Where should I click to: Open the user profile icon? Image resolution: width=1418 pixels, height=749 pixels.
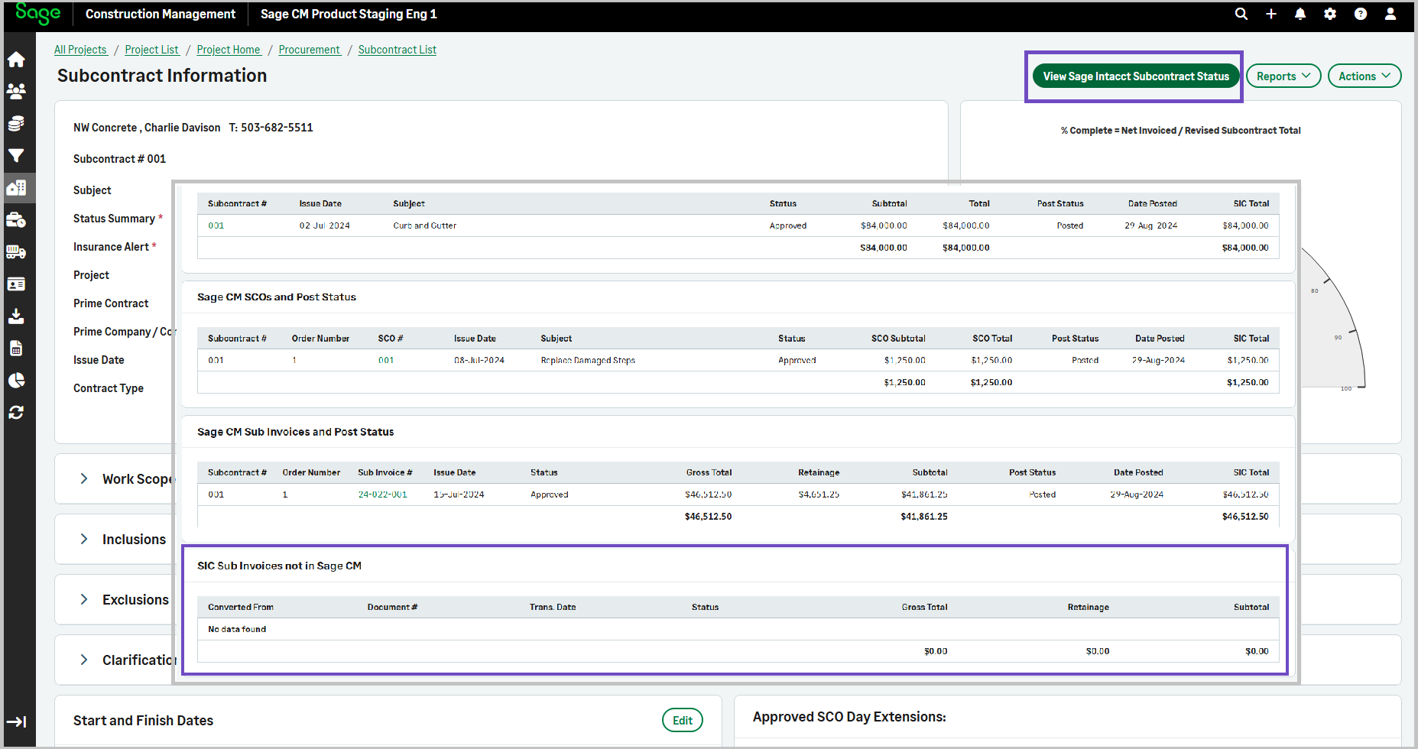[1390, 14]
